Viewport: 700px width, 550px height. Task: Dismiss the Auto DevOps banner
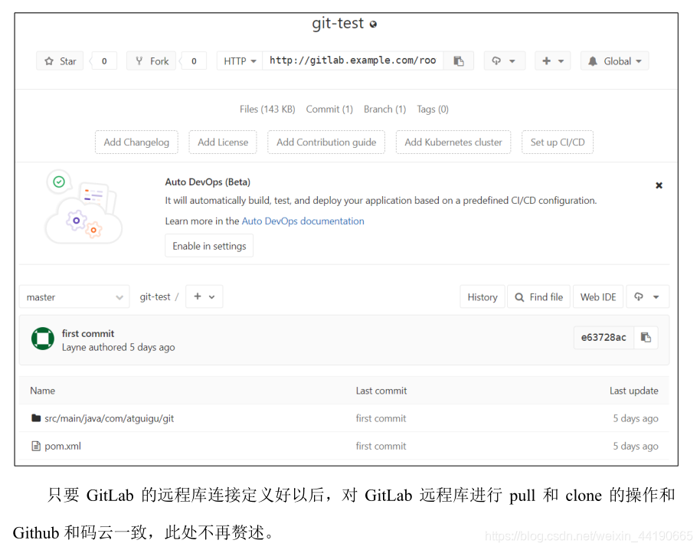click(x=659, y=185)
